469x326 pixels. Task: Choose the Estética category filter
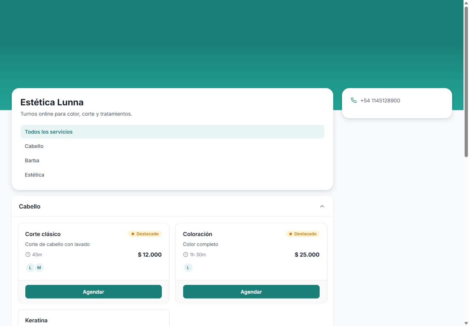(x=172, y=175)
